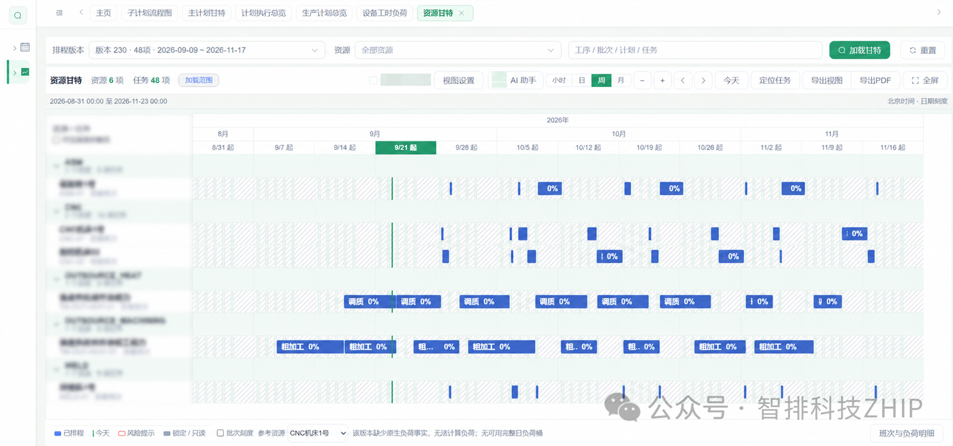Click the right tab-scroll chevron at top right
953x446 pixels.
click(939, 13)
